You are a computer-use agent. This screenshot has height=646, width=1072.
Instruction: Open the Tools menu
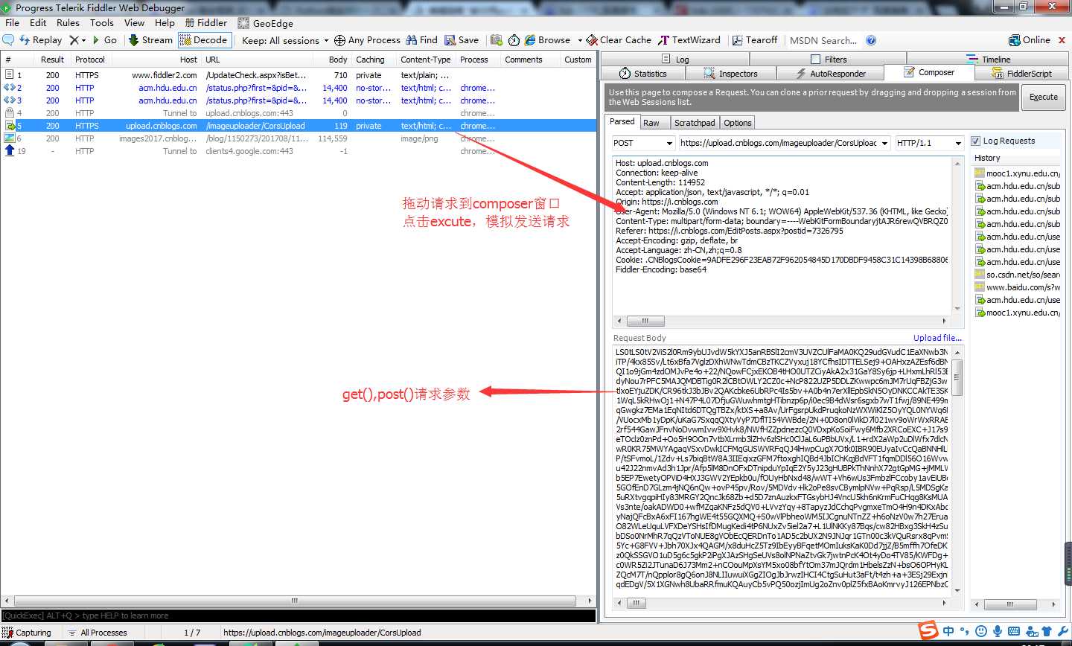(x=102, y=23)
